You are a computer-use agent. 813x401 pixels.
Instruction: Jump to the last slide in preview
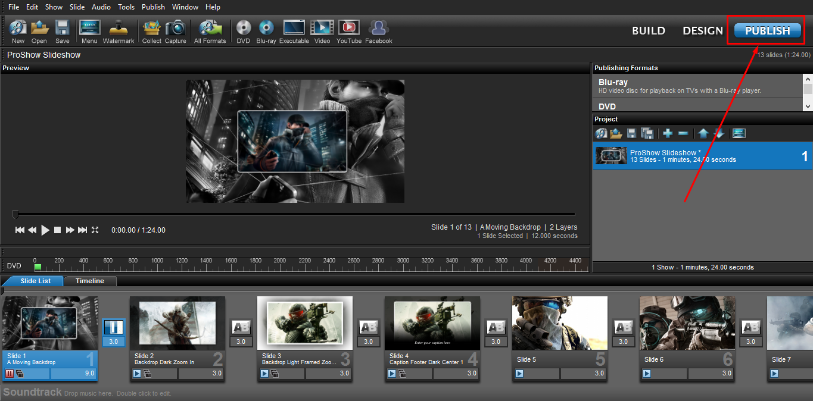(x=83, y=230)
